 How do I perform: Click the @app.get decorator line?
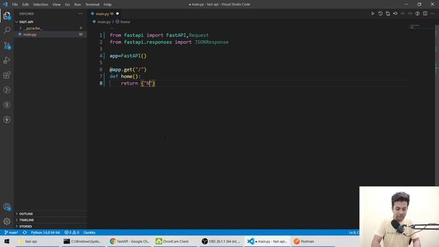(128, 69)
